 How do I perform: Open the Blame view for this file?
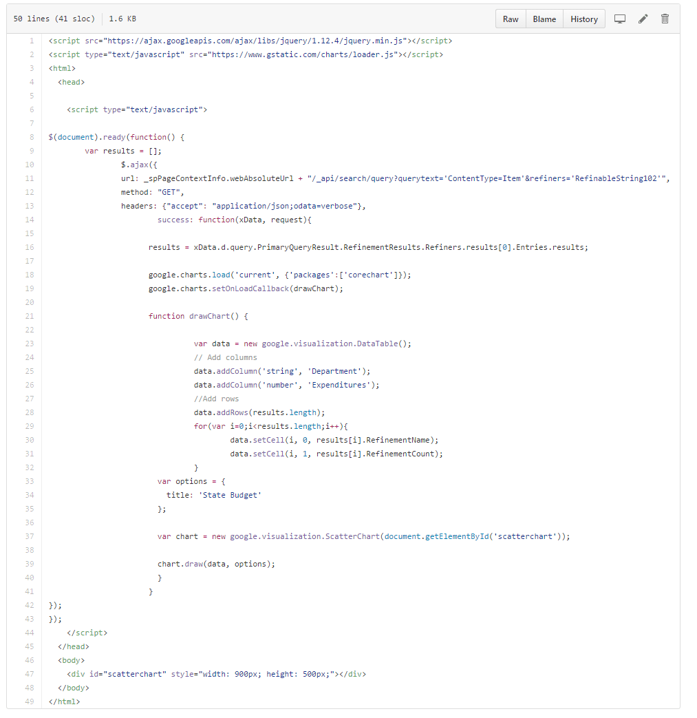544,19
